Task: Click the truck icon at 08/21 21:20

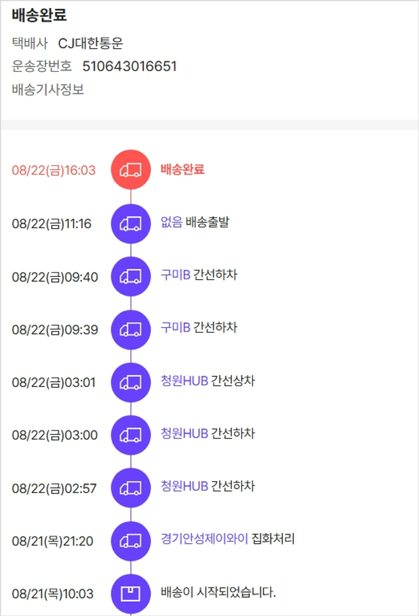Action: click(x=131, y=541)
